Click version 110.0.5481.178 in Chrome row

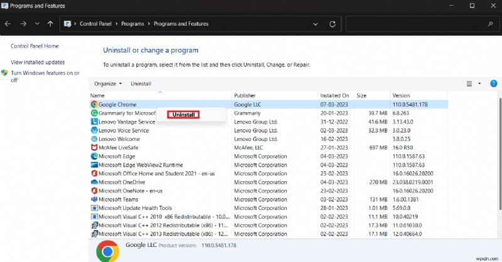click(410, 104)
